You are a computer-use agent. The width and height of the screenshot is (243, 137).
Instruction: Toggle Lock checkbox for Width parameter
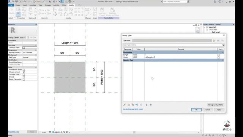point(219,57)
